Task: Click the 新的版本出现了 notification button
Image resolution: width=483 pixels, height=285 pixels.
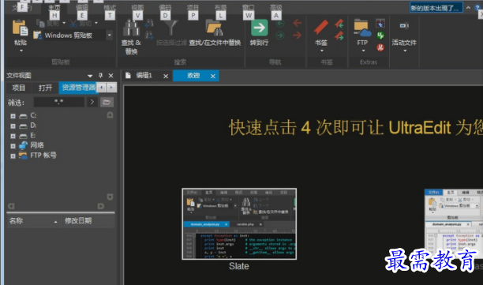Action: 436,8
